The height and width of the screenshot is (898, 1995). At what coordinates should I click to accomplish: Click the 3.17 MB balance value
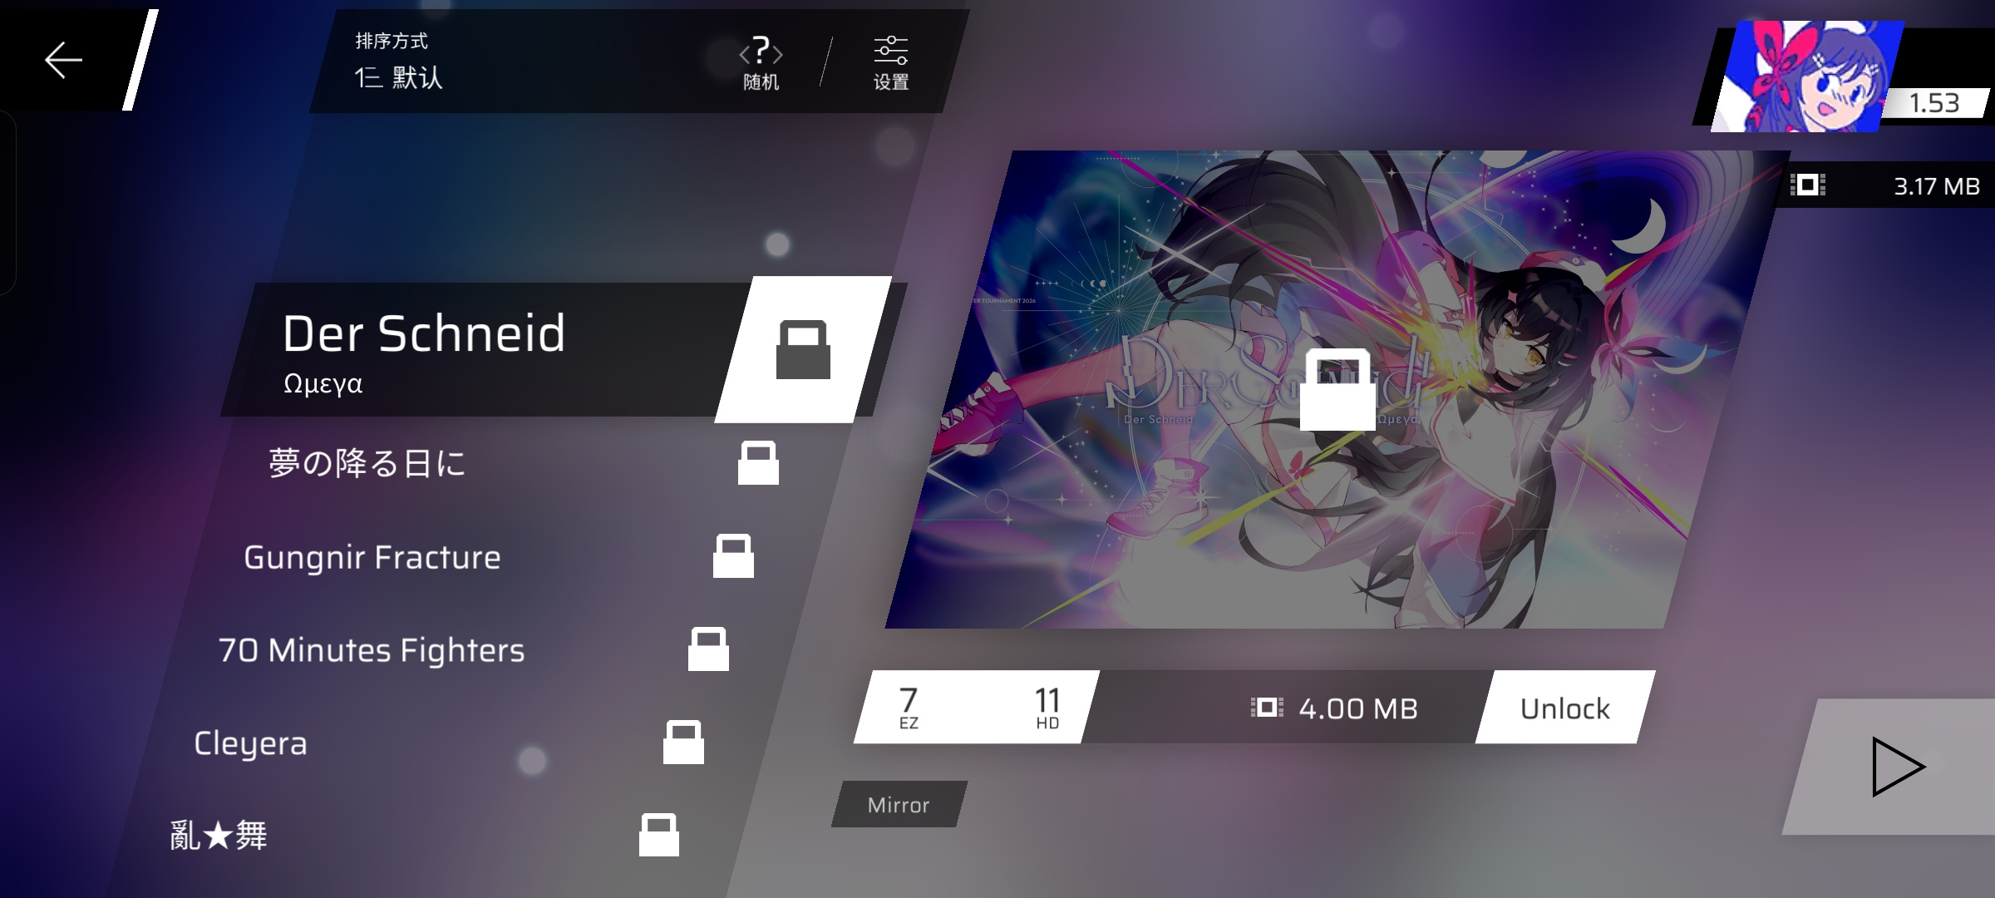point(1937,185)
